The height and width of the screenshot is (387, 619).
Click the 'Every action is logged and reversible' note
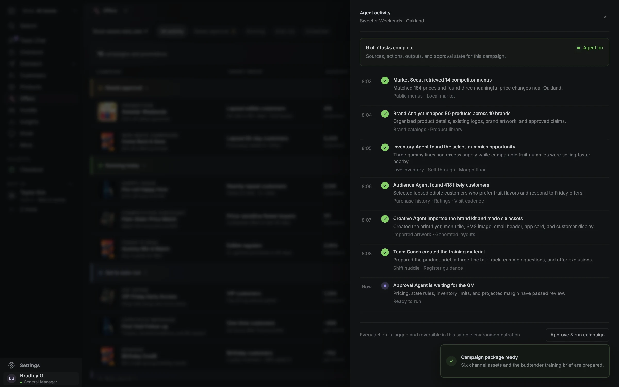click(x=440, y=335)
